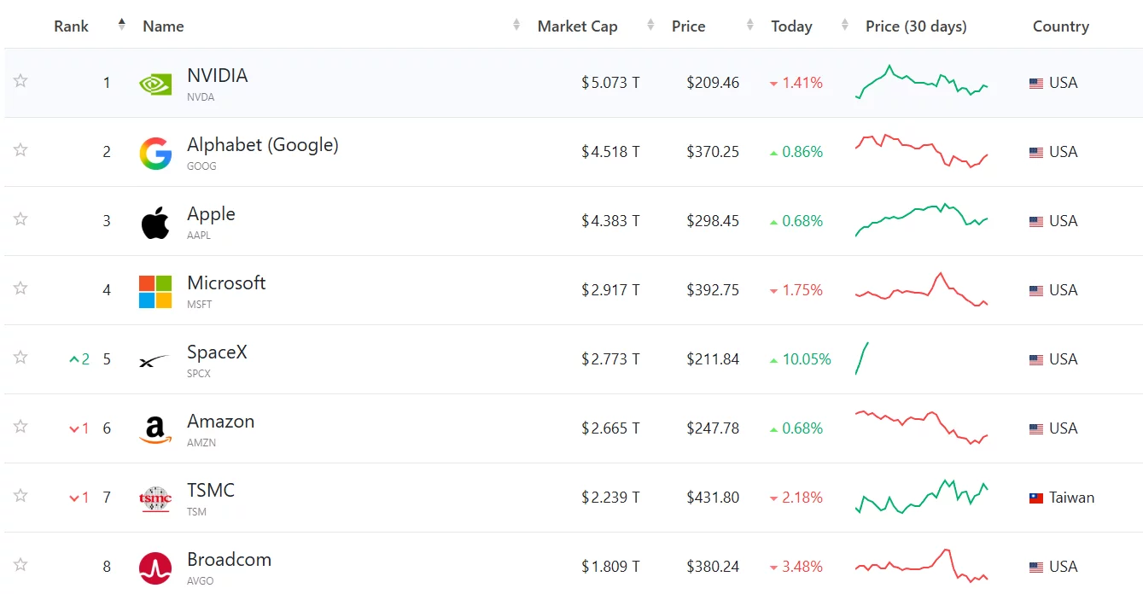Image resolution: width=1143 pixels, height=594 pixels.
Task: Click NVIDIA market cap $5.073 T
Action: [610, 83]
